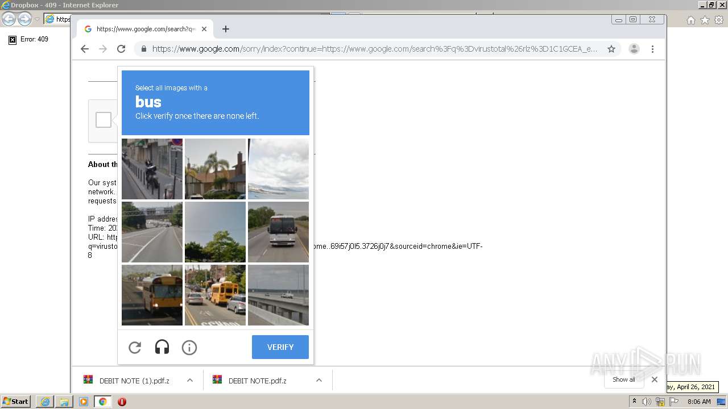
Task: Tick the reCAPTCHA robot checkbox
Action: [104, 120]
